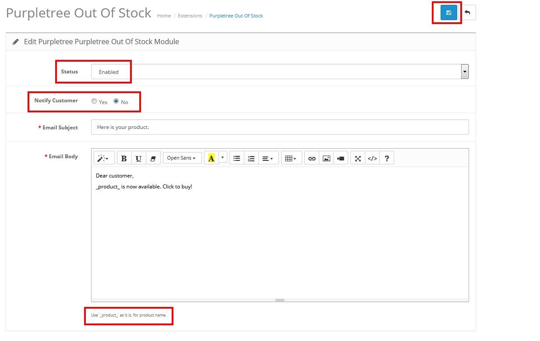Apply the yellow highlight color to text

pos(212,158)
